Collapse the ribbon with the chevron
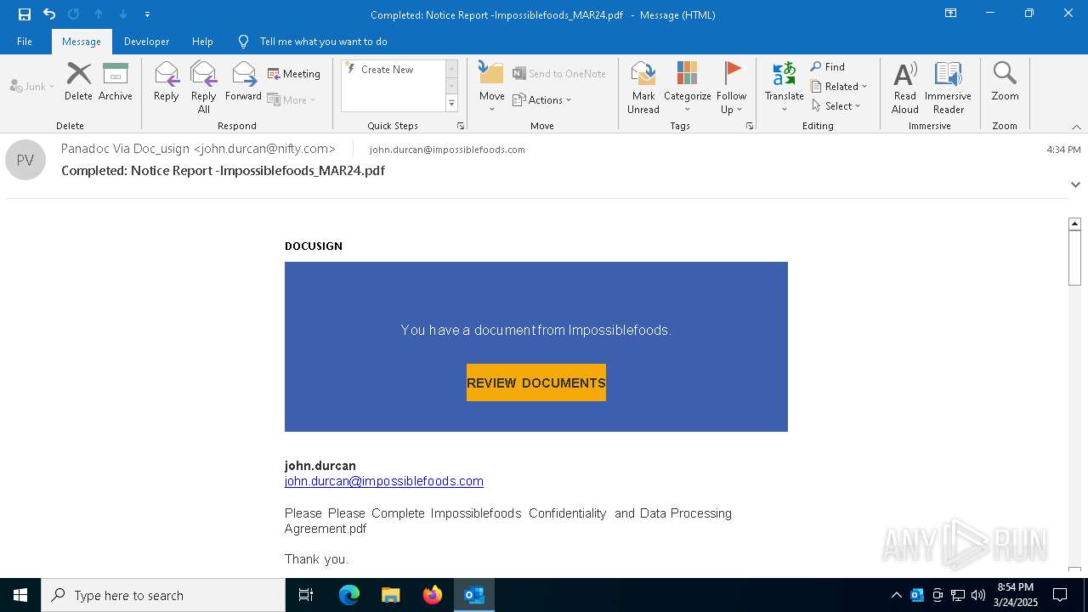Image resolution: width=1088 pixels, height=612 pixels. click(x=1076, y=127)
